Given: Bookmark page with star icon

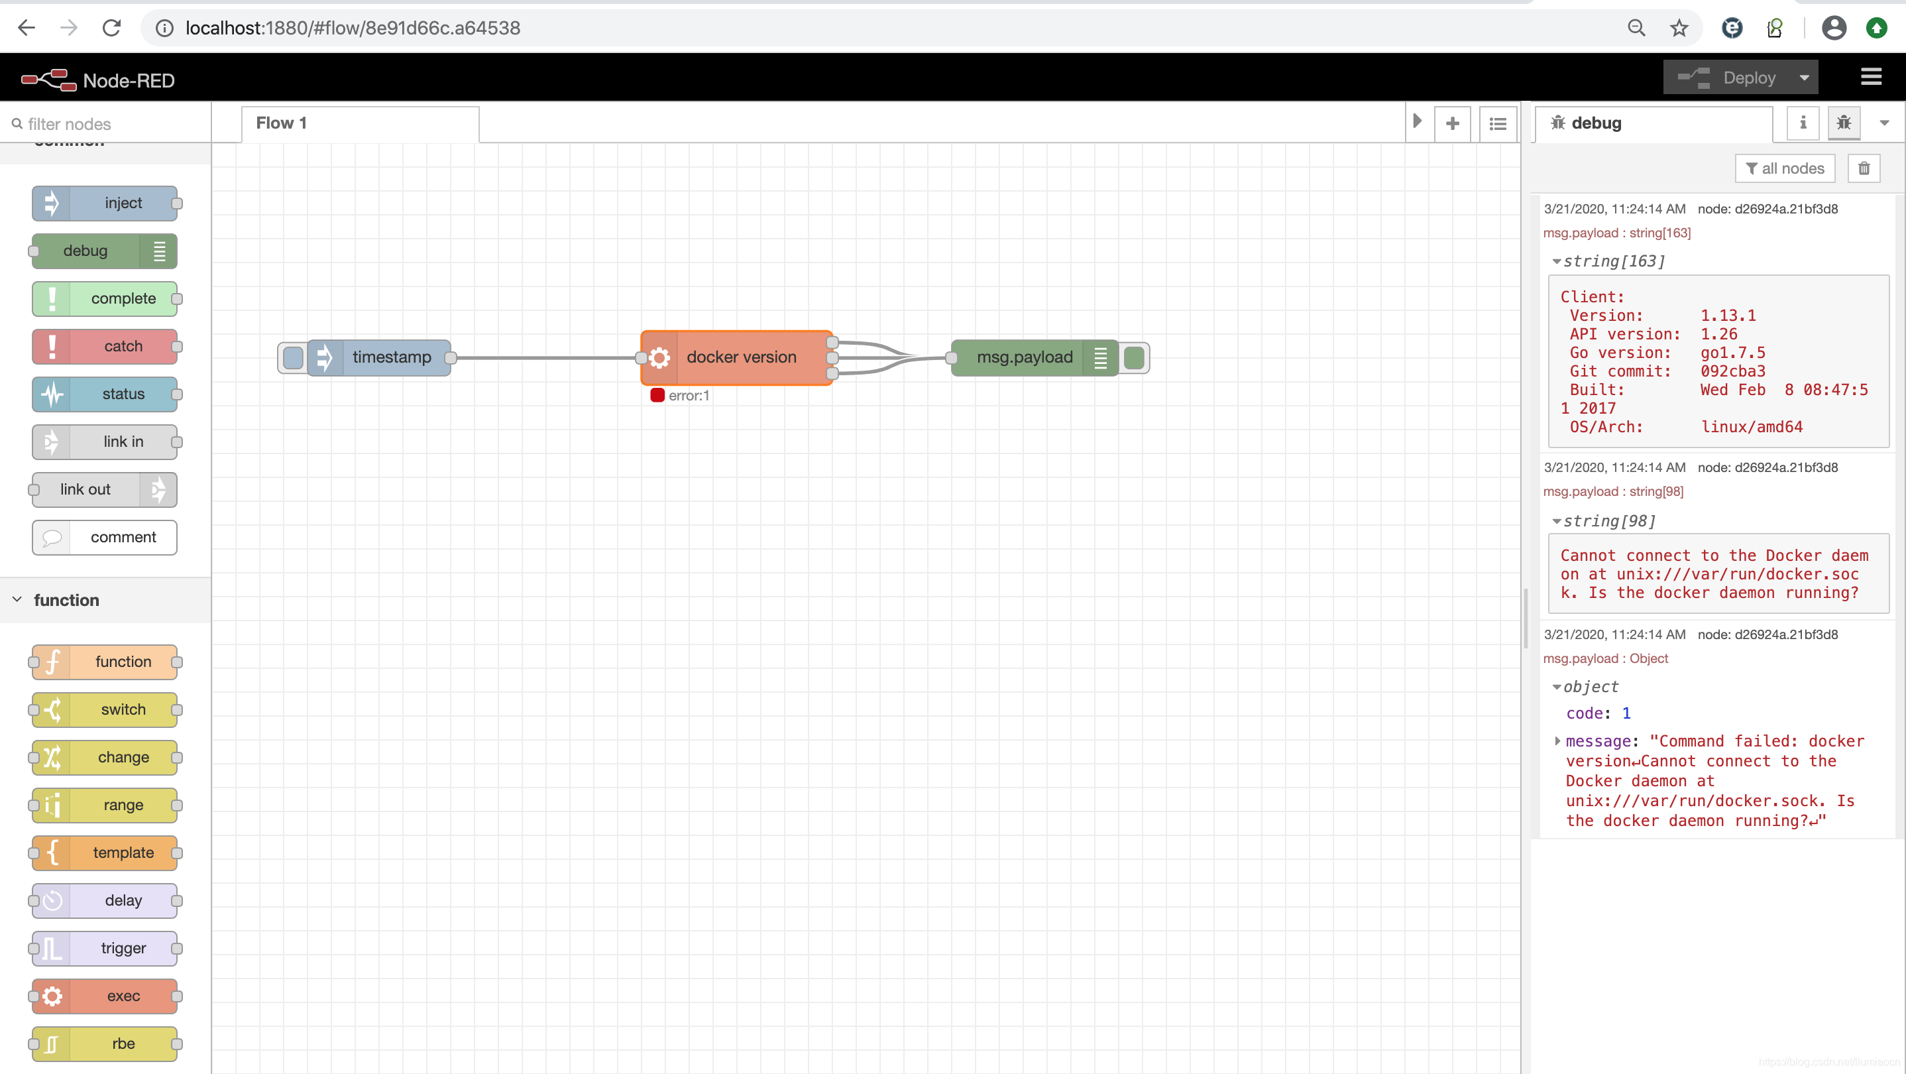Looking at the screenshot, I should click(x=1679, y=28).
